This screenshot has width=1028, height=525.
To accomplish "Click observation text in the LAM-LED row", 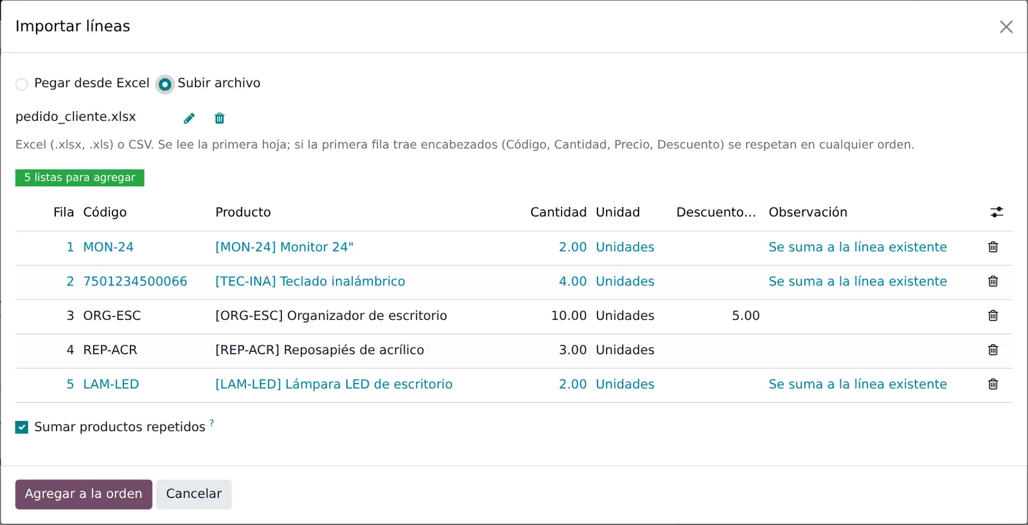I will 857,384.
